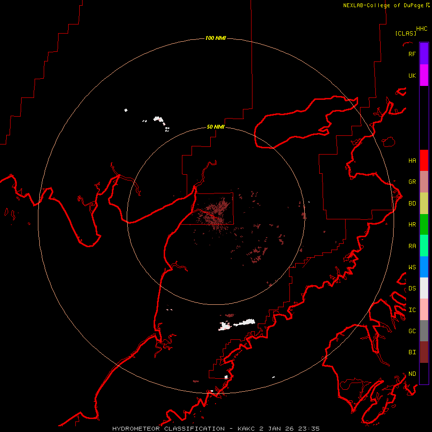The width and height of the screenshot is (432, 432).
Task: Click the '50 NMI' range ring label
Action: [x=216, y=127]
